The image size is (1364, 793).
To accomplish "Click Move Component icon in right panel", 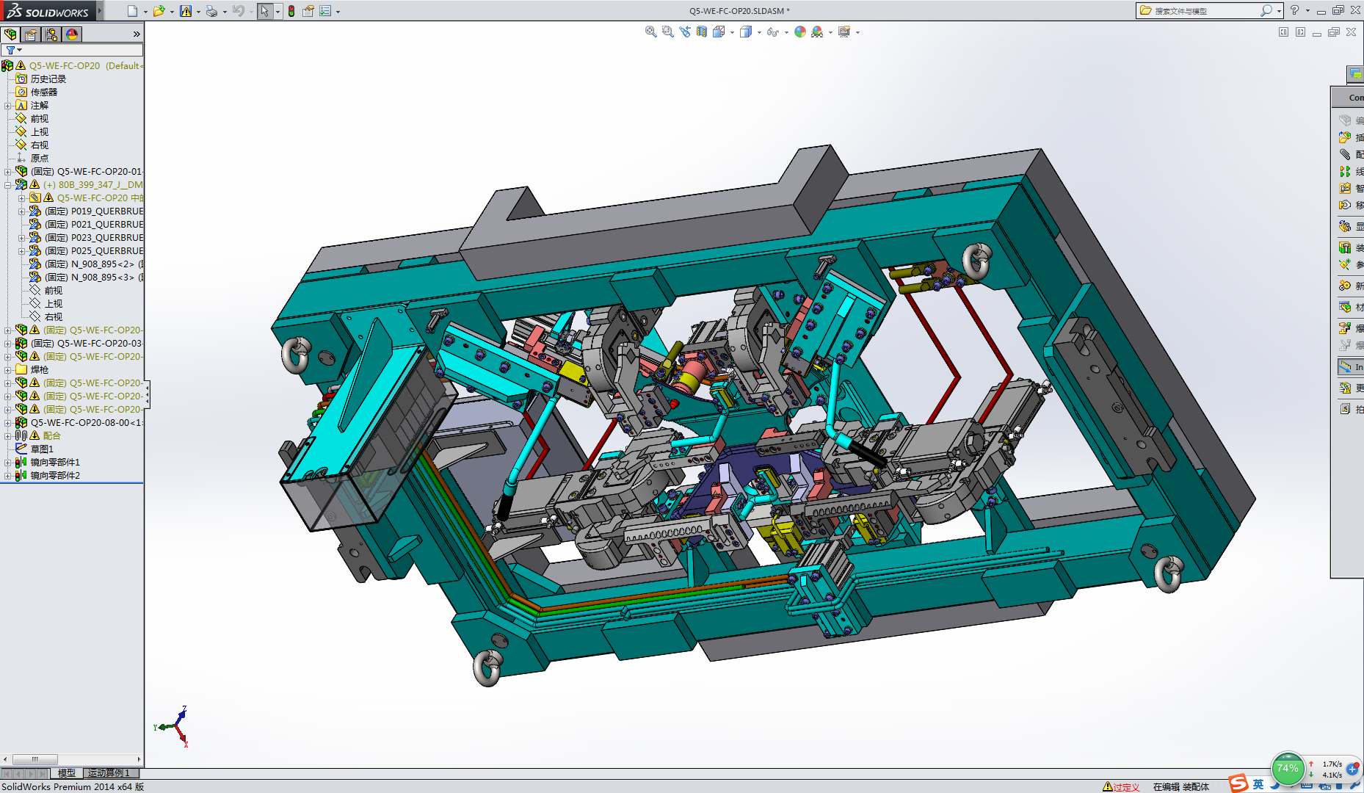I will pos(1345,205).
